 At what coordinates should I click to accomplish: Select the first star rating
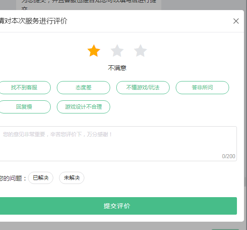click(x=94, y=51)
